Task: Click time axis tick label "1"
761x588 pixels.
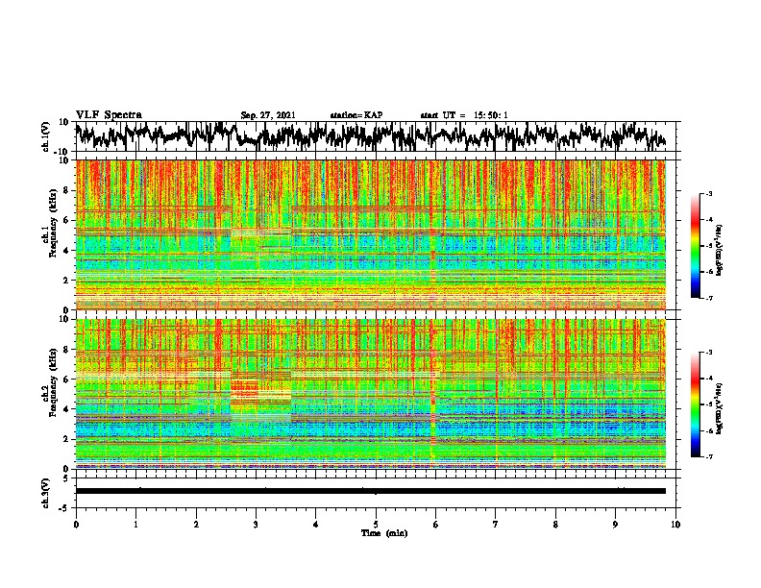Action: (x=135, y=525)
